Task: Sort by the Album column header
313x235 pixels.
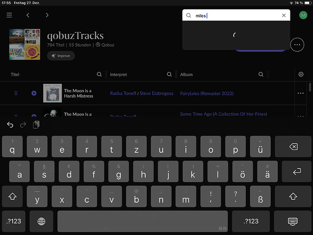Action: (x=186, y=74)
